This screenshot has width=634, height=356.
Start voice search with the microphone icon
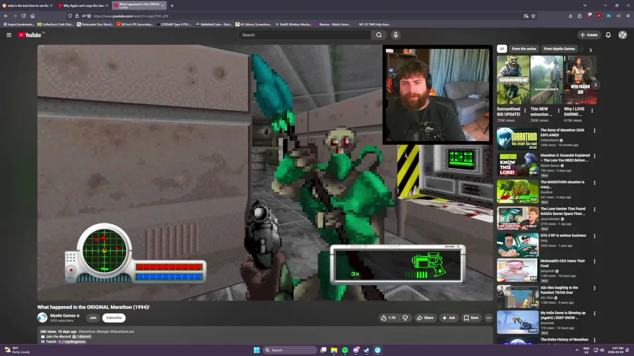pos(395,35)
